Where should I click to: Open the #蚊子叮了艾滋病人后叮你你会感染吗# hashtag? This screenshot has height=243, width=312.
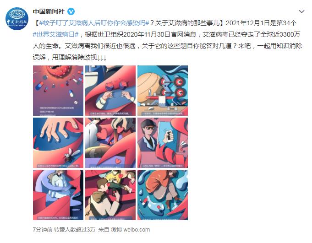pos(94,23)
